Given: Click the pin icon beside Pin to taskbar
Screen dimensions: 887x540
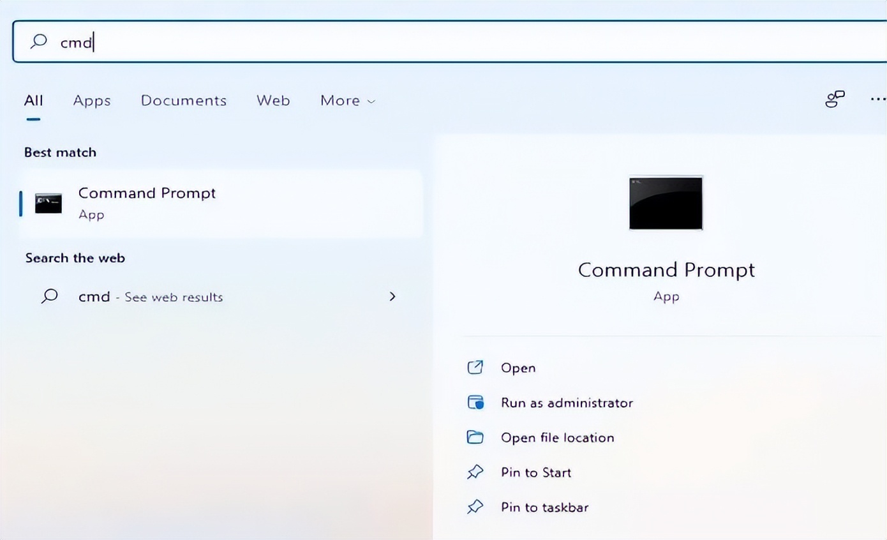Looking at the screenshot, I should click(x=475, y=507).
